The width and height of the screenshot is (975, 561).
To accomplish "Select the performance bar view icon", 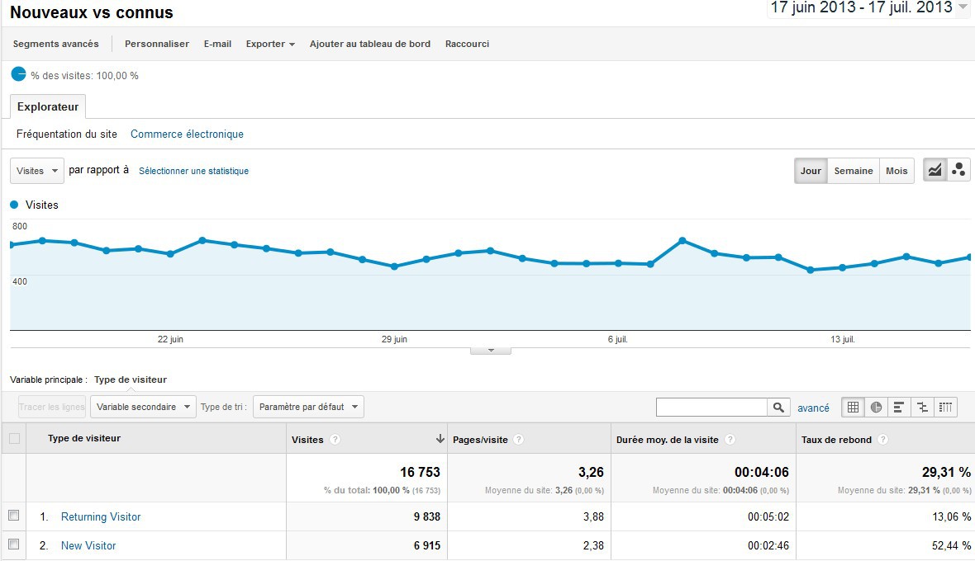I will click(x=899, y=407).
